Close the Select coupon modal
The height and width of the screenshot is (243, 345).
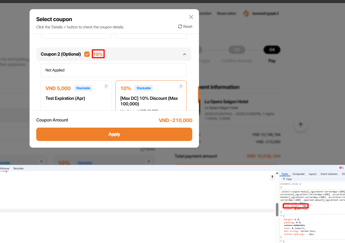coord(191,17)
